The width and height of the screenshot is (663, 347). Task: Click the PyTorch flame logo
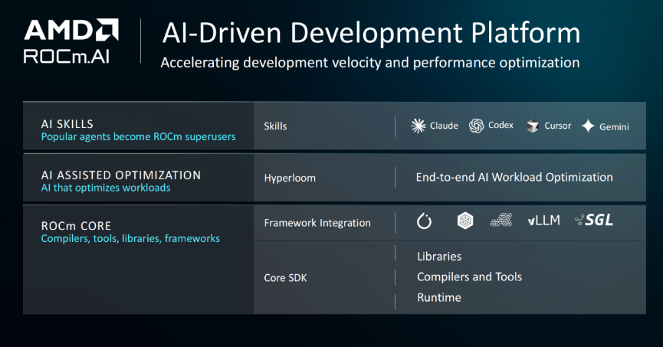click(x=424, y=221)
